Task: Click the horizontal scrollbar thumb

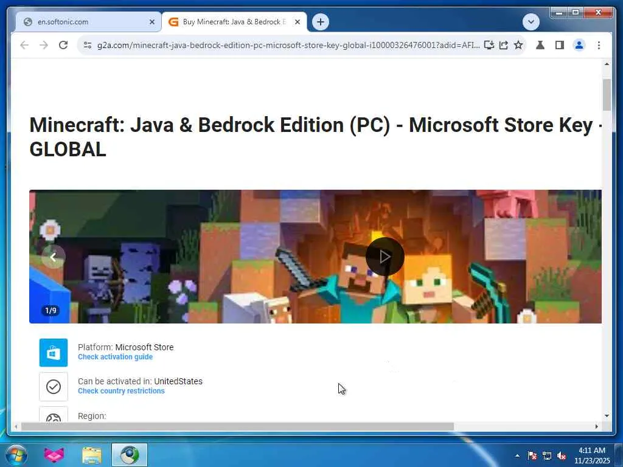Action: (237, 426)
